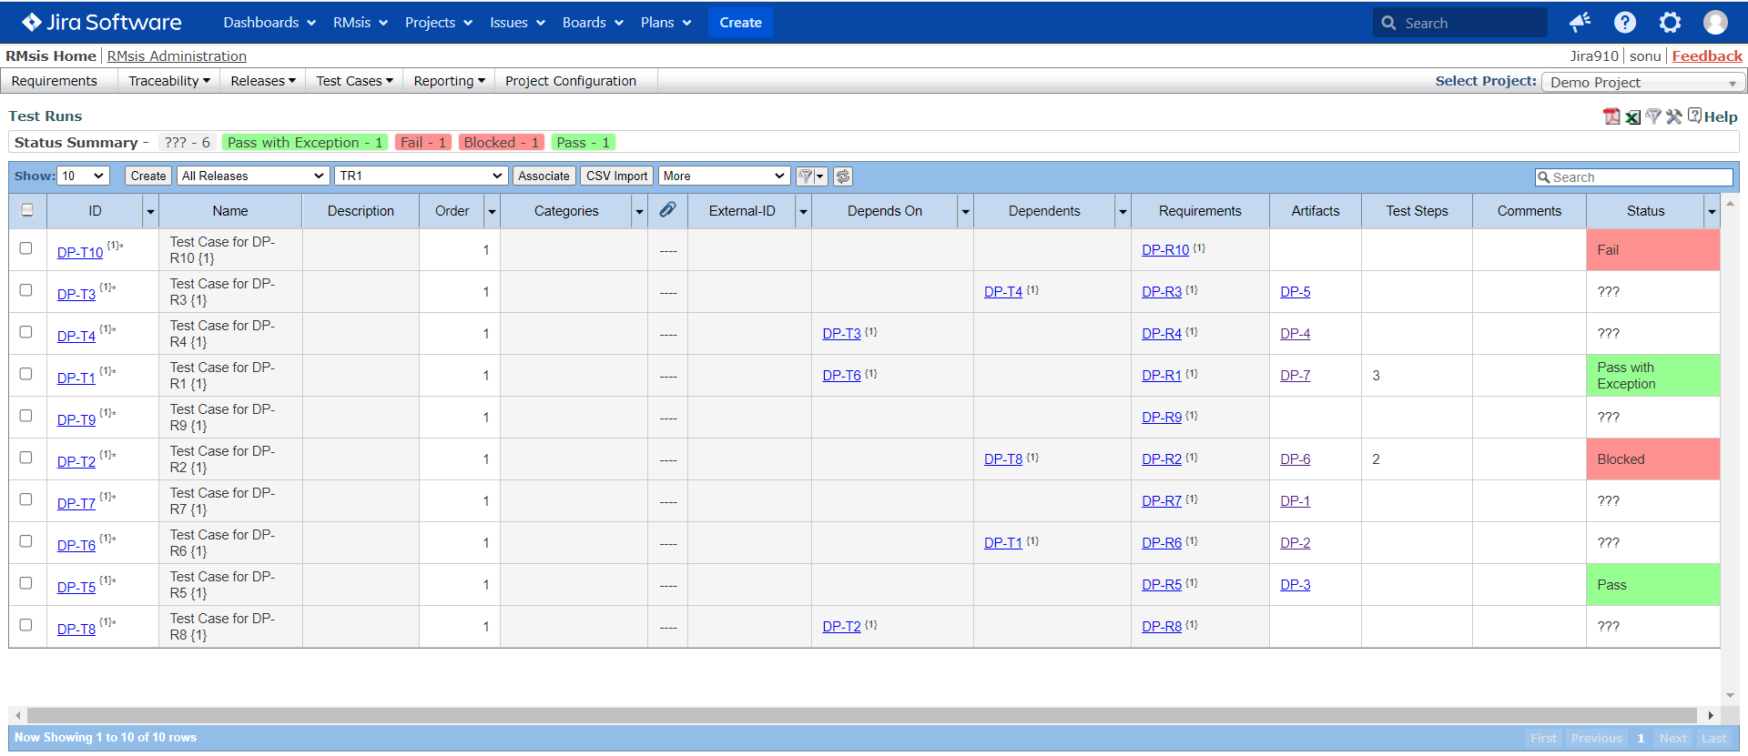
Task: Click the red Fail status cell for DP-T10
Action: coord(1652,250)
